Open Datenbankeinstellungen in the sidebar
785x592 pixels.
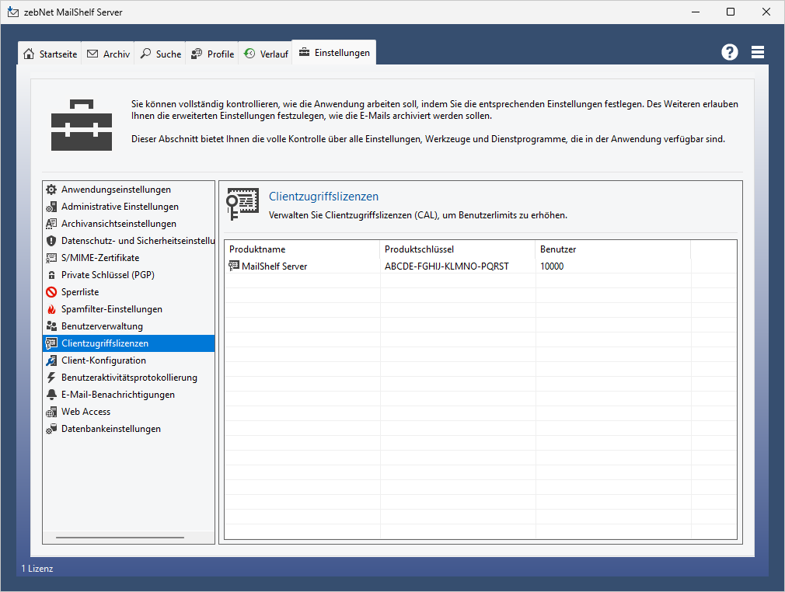click(110, 429)
